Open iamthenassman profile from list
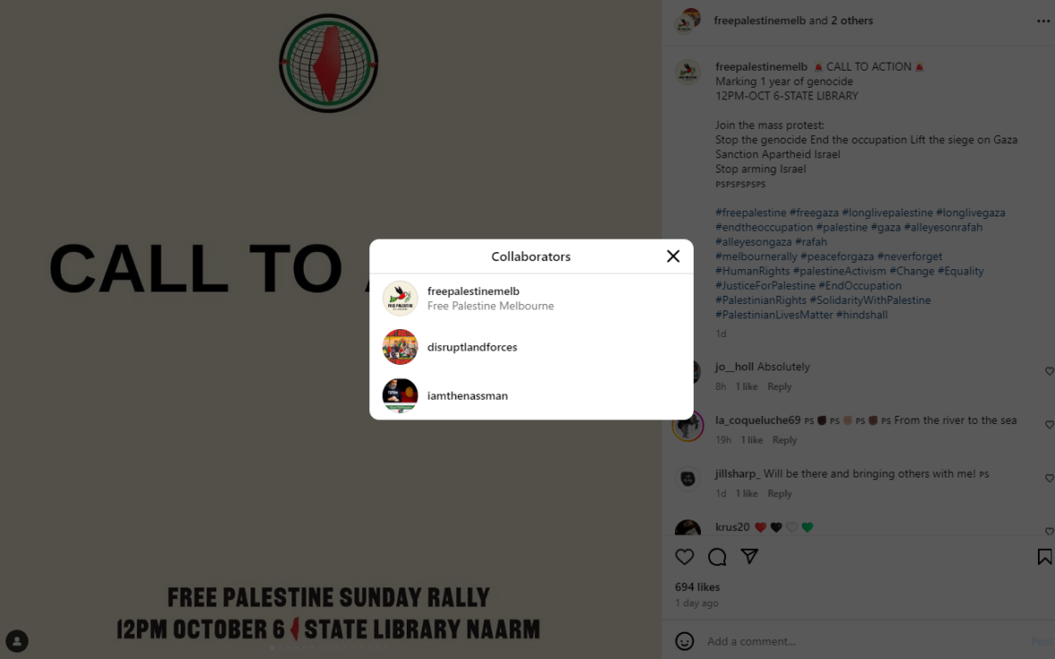Viewport: 1055px width, 659px height. pyautogui.click(x=532, y=395)
